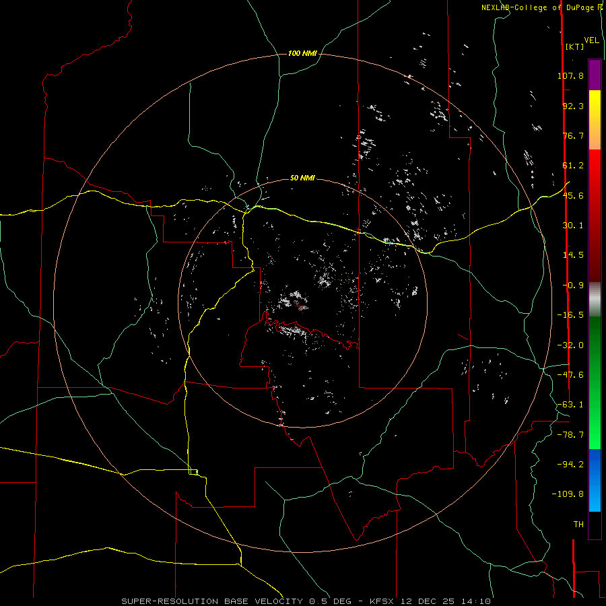The height and width of the screenshot is (606, 606).
Task: Click the TH legend label
Action: pyautogui.click(x=578, y=525)
